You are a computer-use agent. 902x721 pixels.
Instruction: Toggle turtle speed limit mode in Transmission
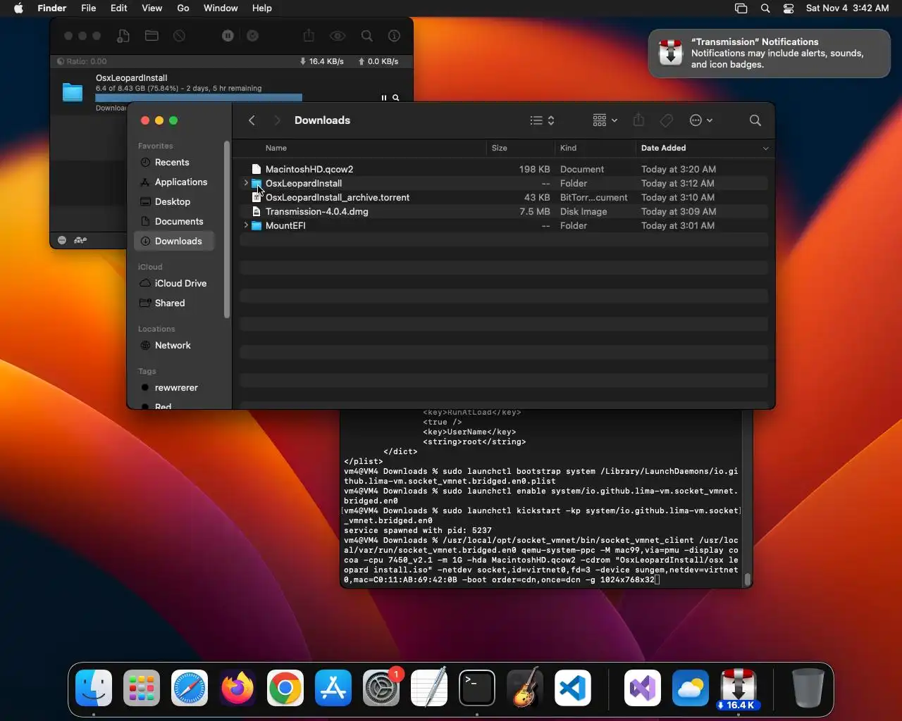pos(80,240)
